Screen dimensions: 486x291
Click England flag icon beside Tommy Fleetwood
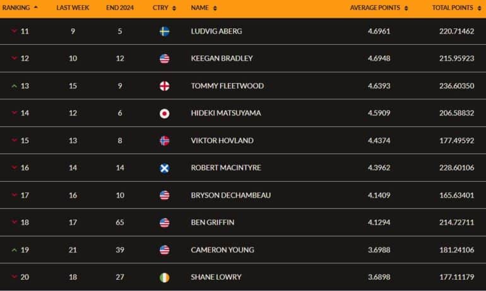164,86
